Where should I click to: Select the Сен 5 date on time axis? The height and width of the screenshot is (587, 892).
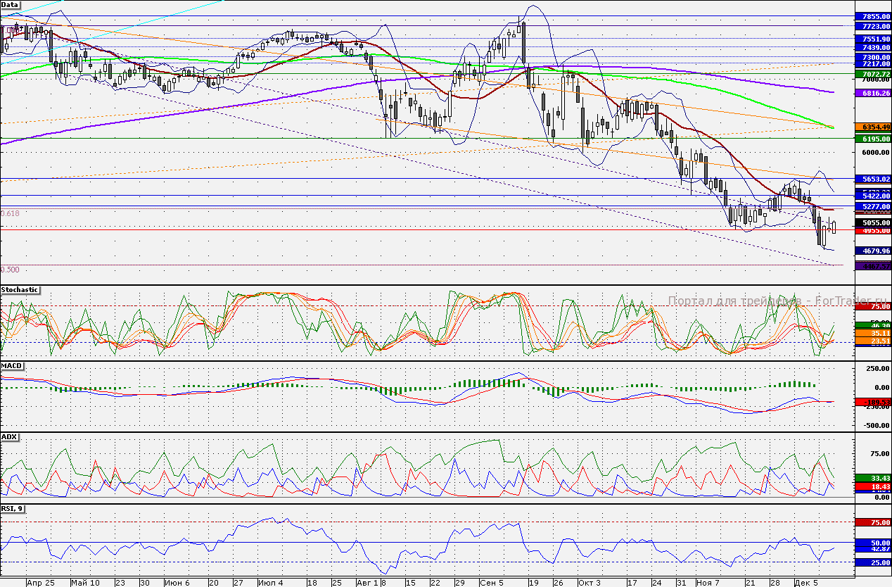[x=491, y=583]
